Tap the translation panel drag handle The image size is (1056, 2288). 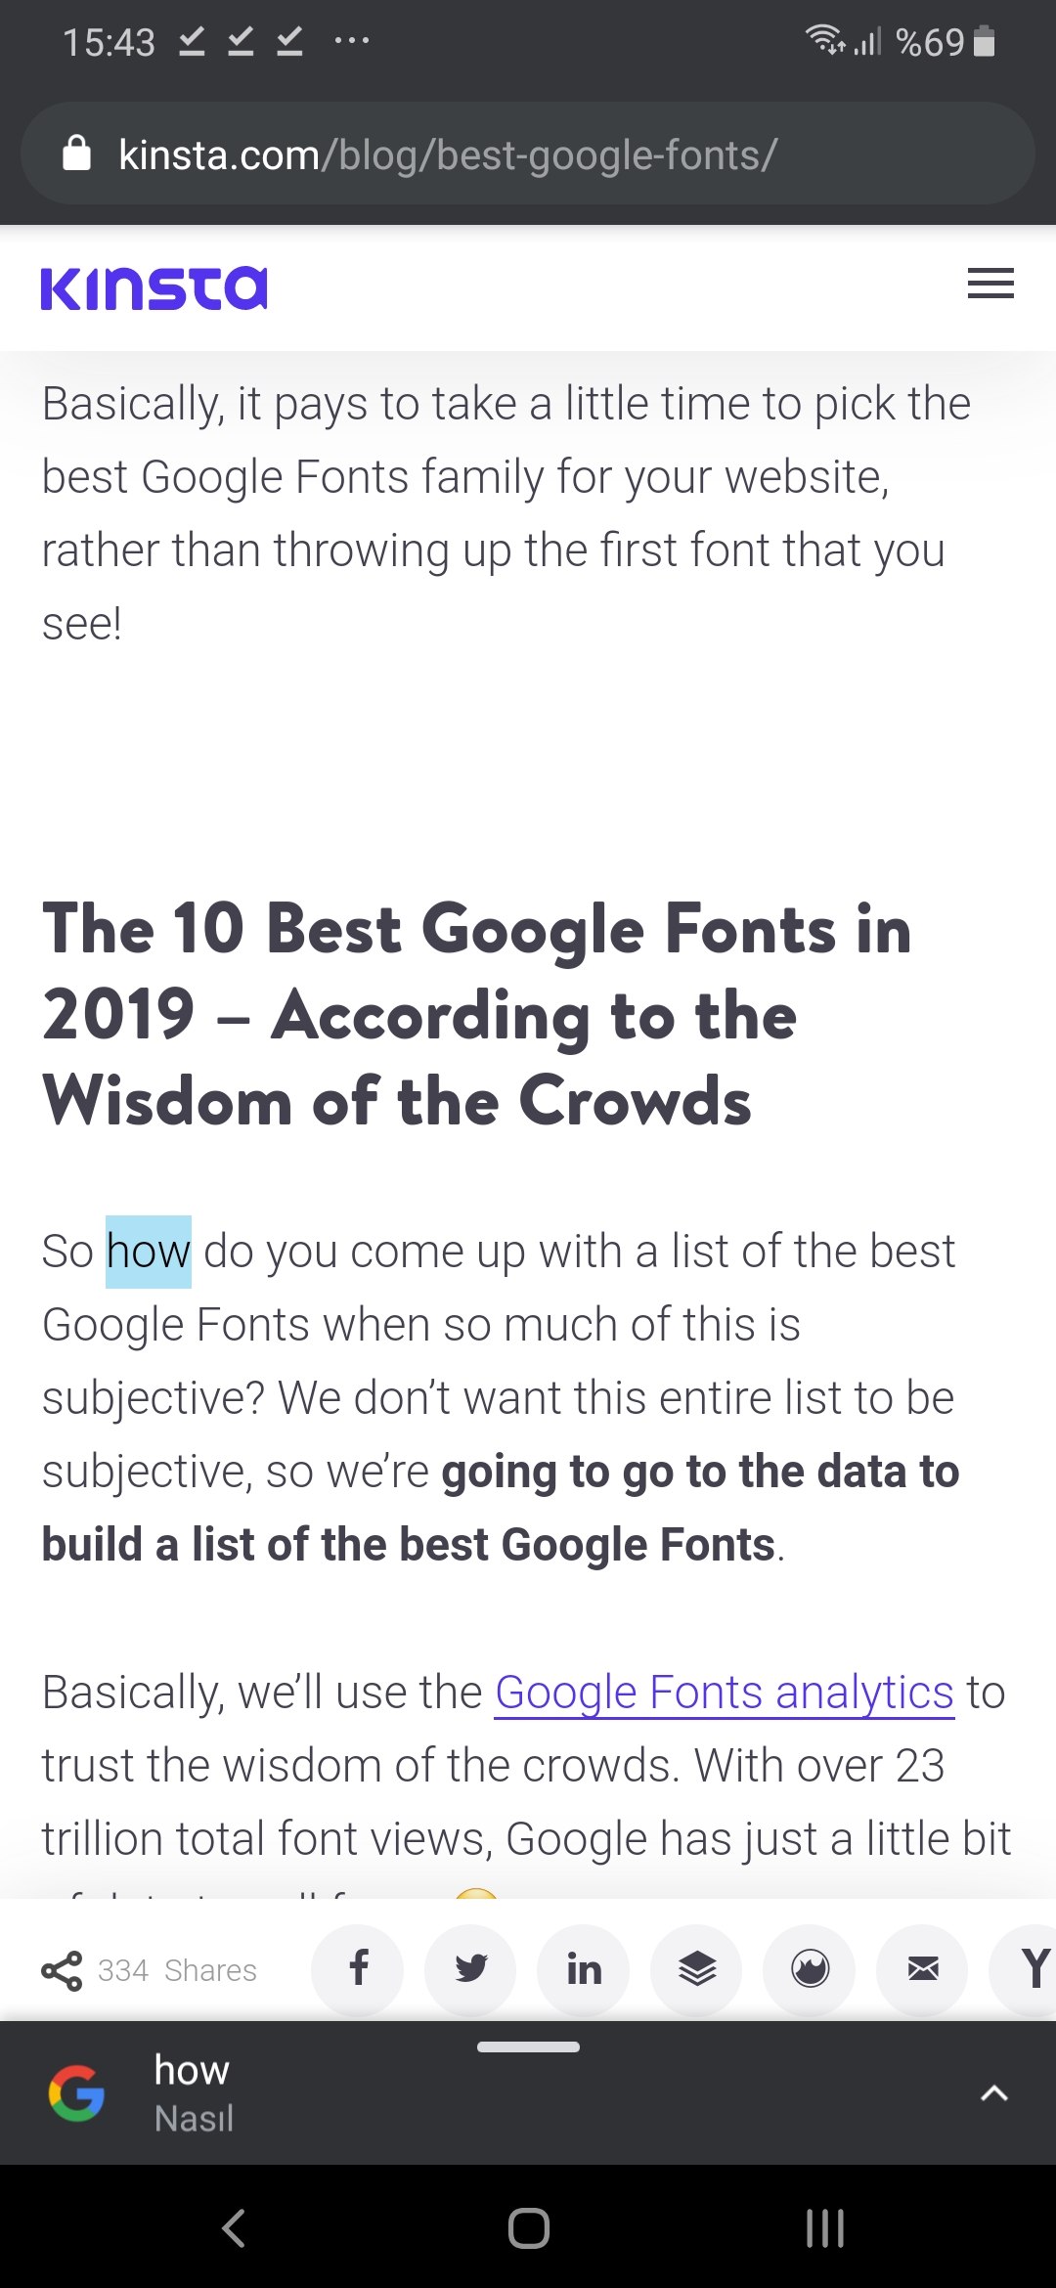(528, 2046)
